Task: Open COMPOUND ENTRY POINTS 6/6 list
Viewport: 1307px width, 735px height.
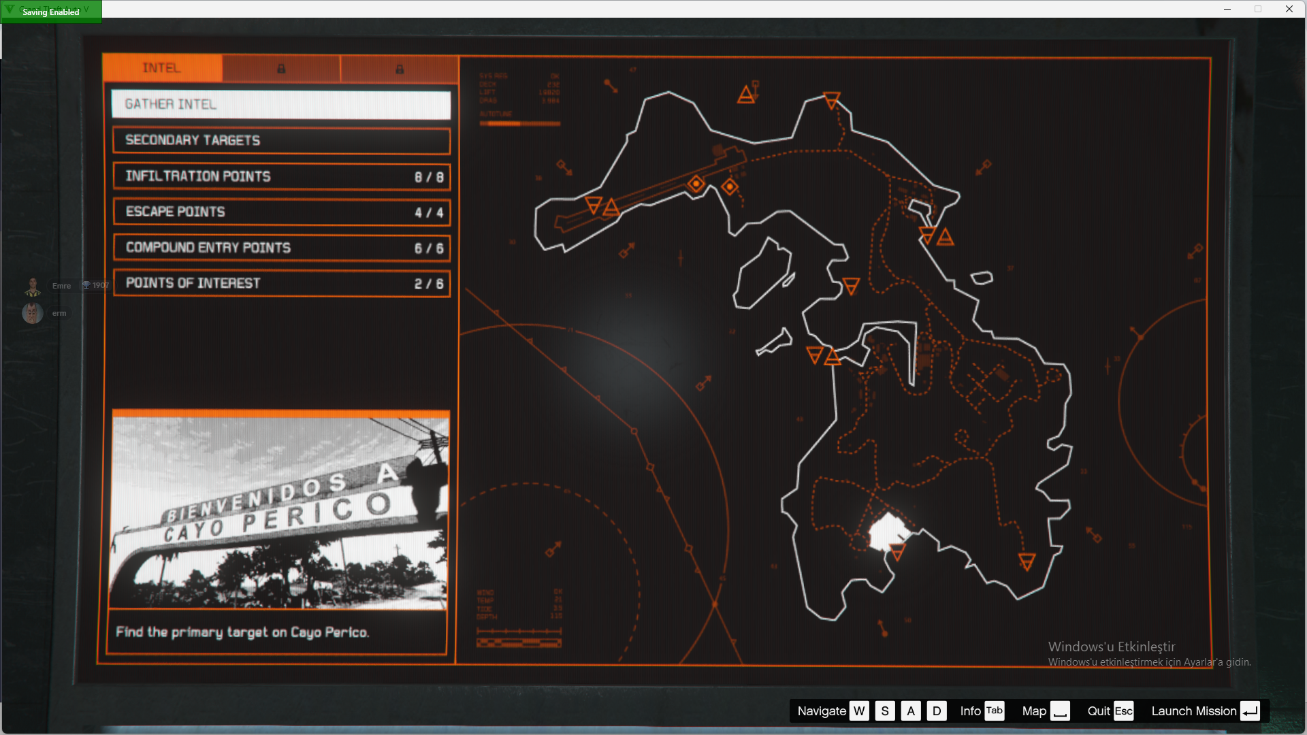Action: (281, 248)
